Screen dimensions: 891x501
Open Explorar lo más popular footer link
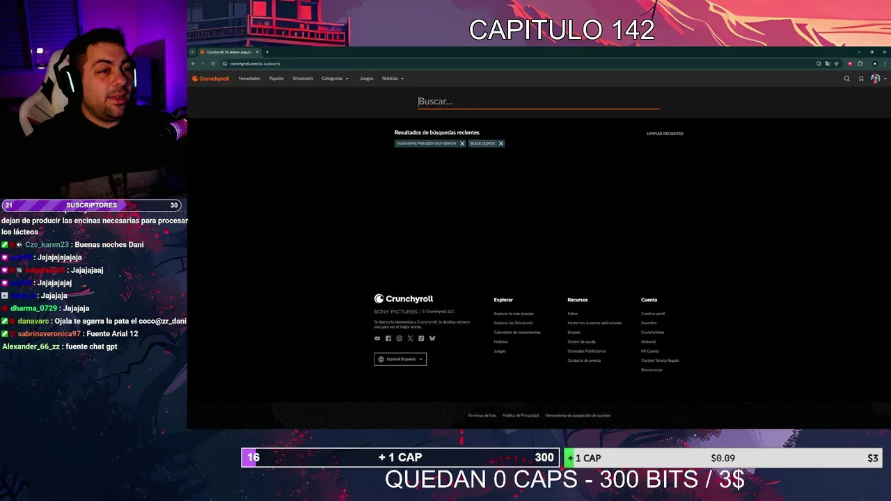click(x=514, y=314)
